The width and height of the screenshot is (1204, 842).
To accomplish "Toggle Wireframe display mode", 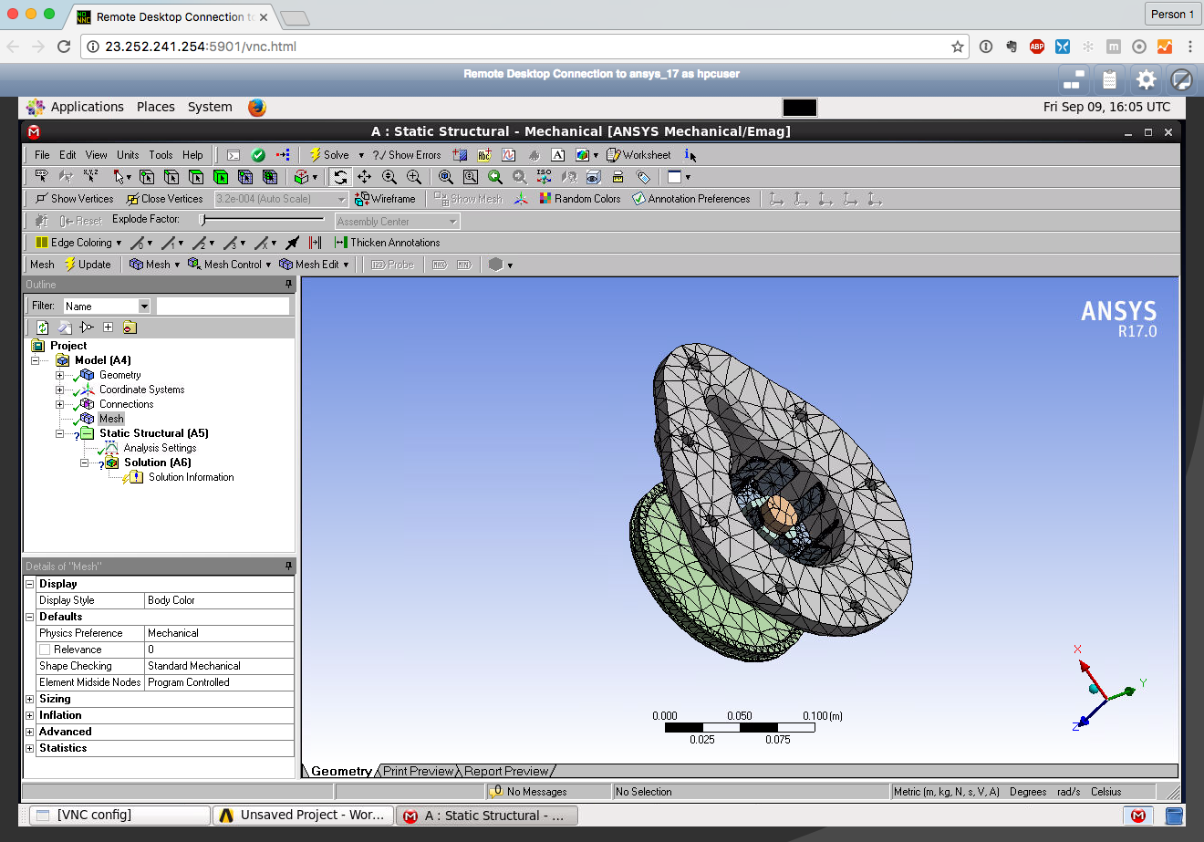I will pos(385,199).
